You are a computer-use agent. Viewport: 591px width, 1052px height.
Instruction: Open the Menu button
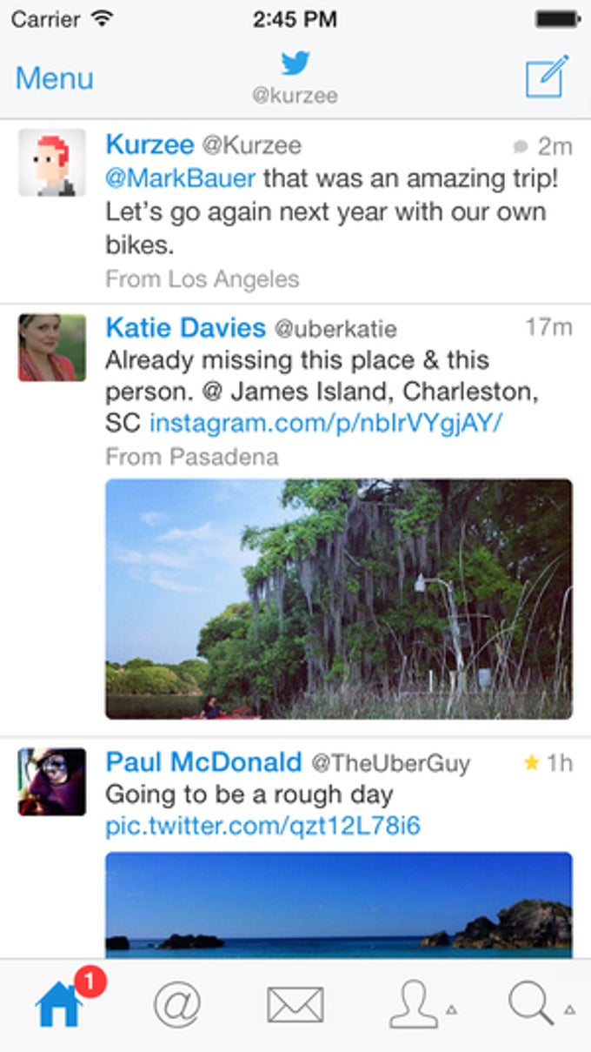(54, 78)
